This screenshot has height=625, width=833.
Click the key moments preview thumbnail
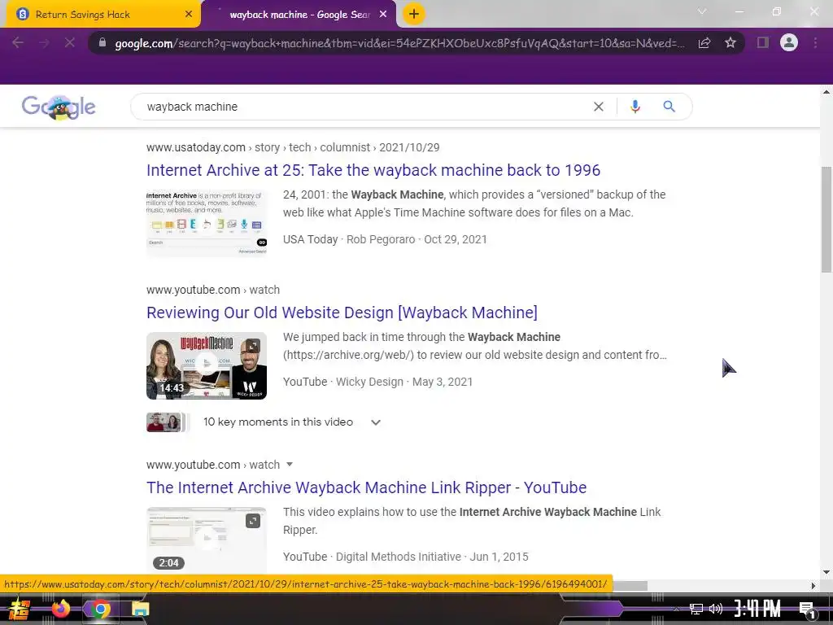[168, 422]
